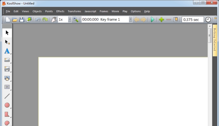Remove key frame with red minus
The height and width of the screenshot is (126, 219).
pyautogui.click(x=169, y=20)
